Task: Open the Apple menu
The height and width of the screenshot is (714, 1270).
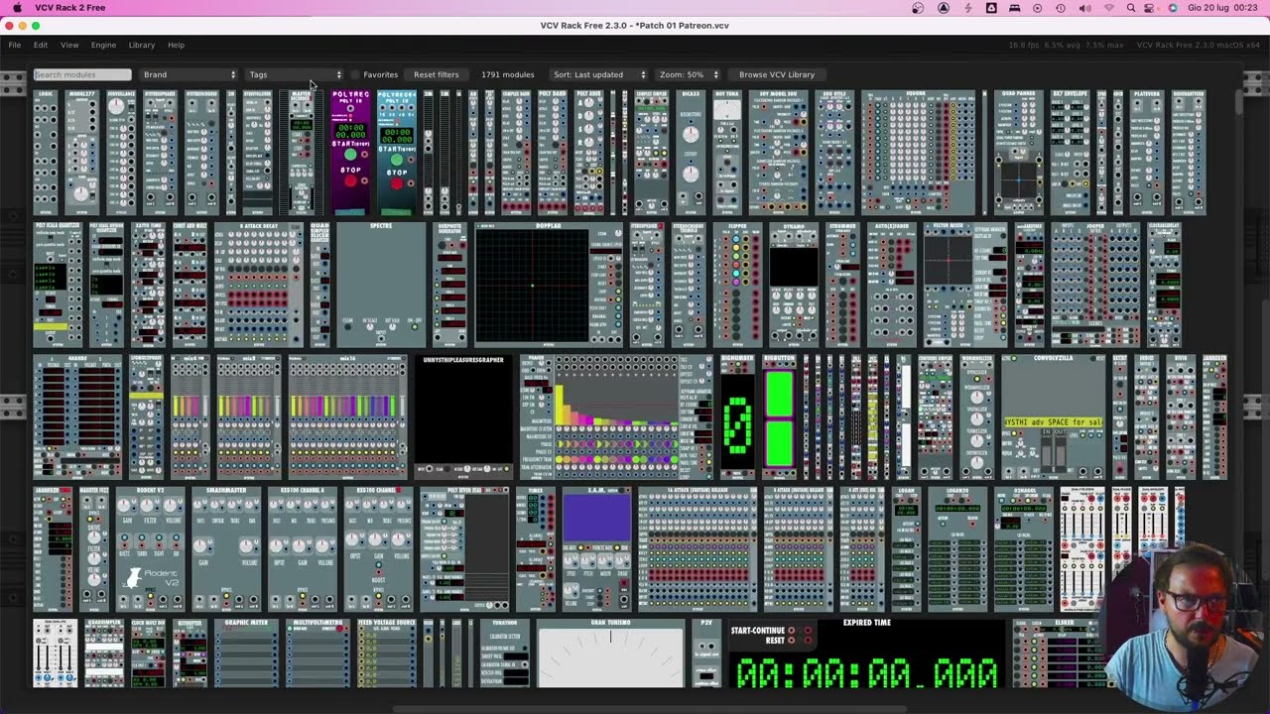Action: tap(17, 8)
